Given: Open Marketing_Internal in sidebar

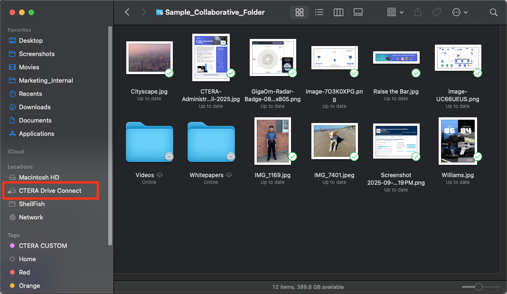Looking at the screenshot, I should click(46, 80).
